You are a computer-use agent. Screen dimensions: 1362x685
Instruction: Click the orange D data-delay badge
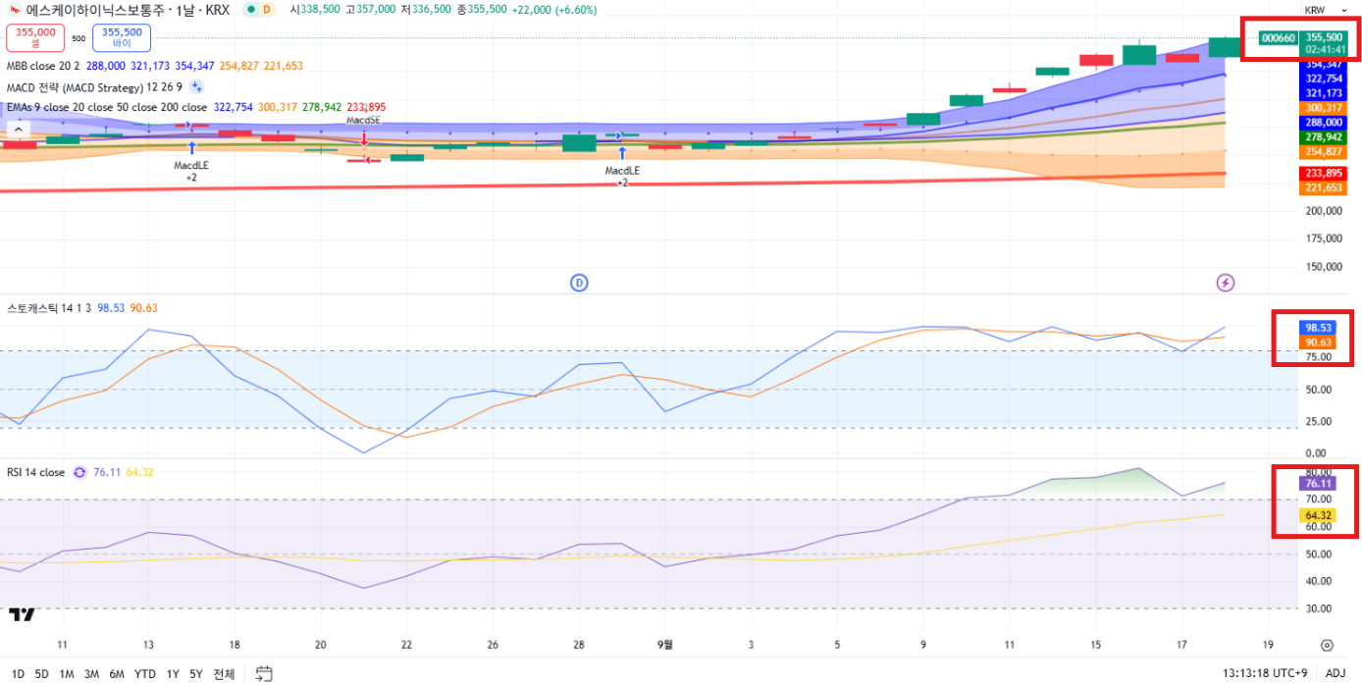coord(267,9)
